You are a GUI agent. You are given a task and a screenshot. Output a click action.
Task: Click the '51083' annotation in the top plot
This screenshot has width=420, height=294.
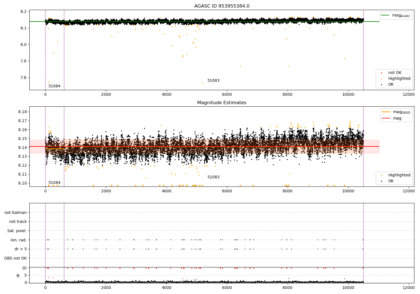(213, 81)
